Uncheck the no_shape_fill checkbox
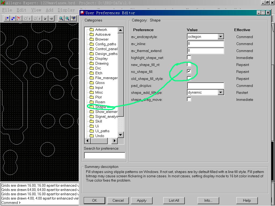 (189, 71)
